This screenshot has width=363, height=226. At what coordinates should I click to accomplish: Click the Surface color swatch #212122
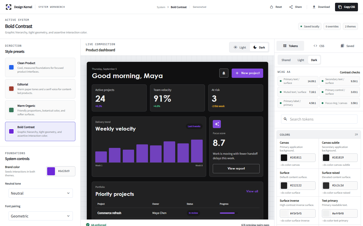(x=284, y=186)
